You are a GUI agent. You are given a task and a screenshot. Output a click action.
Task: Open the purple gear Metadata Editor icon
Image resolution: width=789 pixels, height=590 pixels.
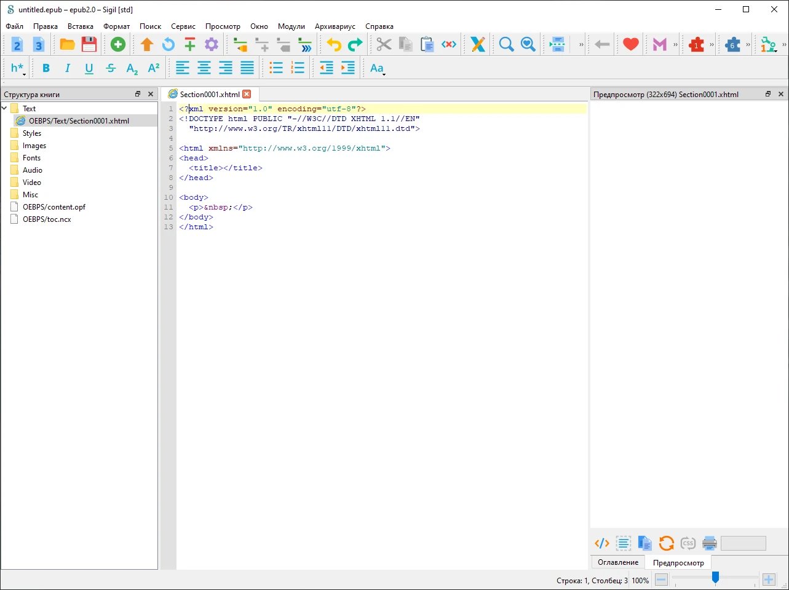[x=212, y=44]
